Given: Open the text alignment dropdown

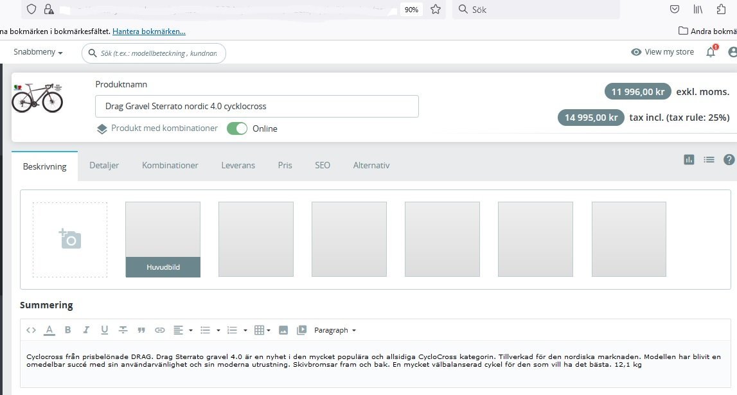Looking at the screenshot, I should pyautogui.click(x=183, y=330).
